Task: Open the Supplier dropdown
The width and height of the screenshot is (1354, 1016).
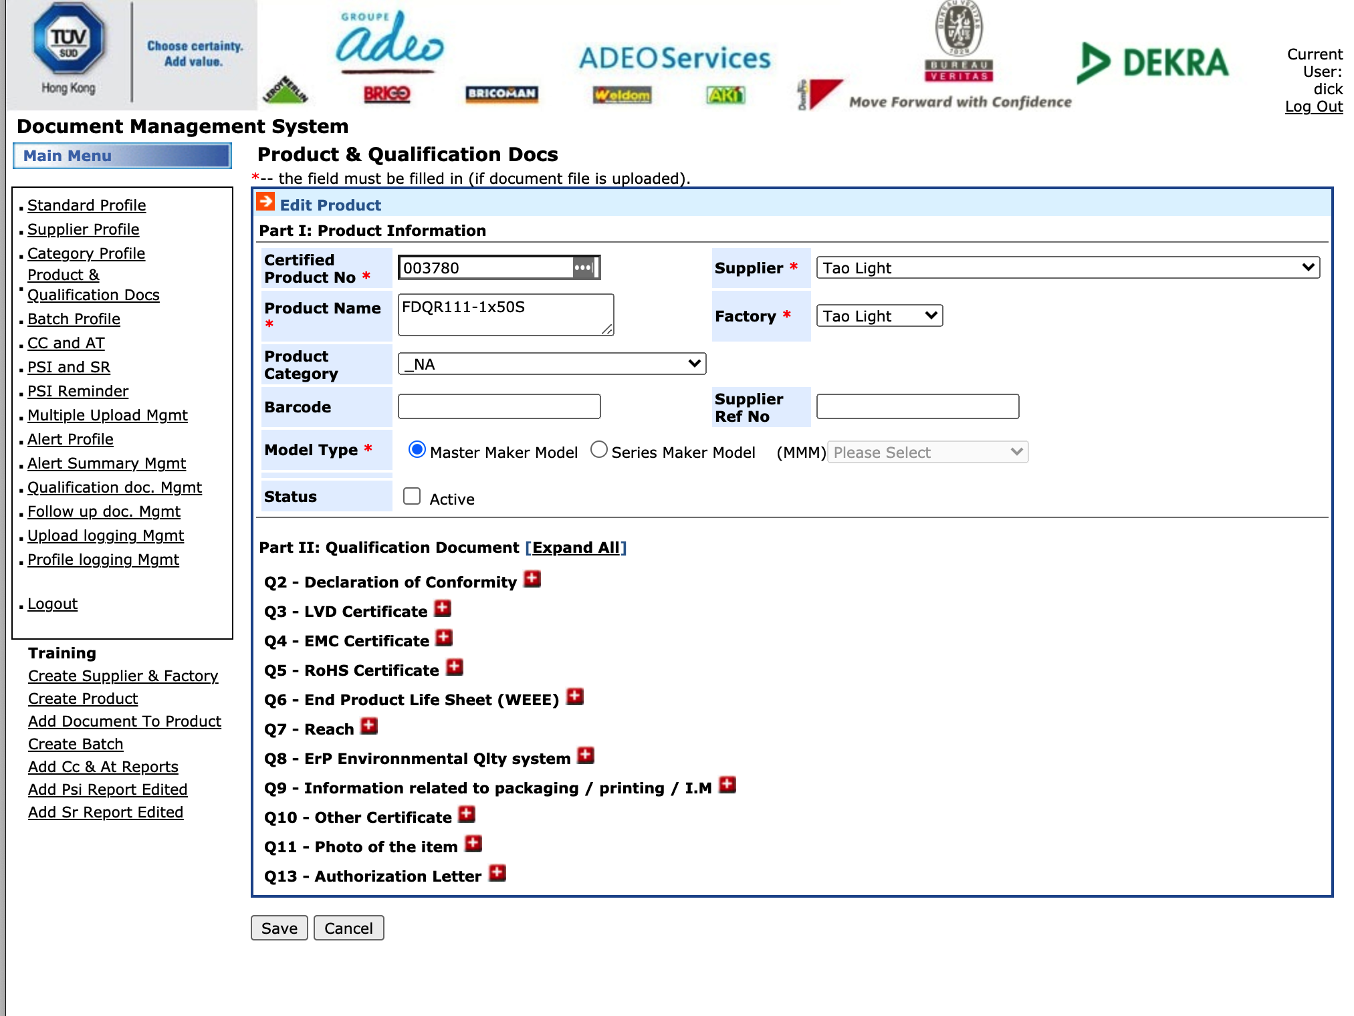Action: click(x=1068, y=267)
